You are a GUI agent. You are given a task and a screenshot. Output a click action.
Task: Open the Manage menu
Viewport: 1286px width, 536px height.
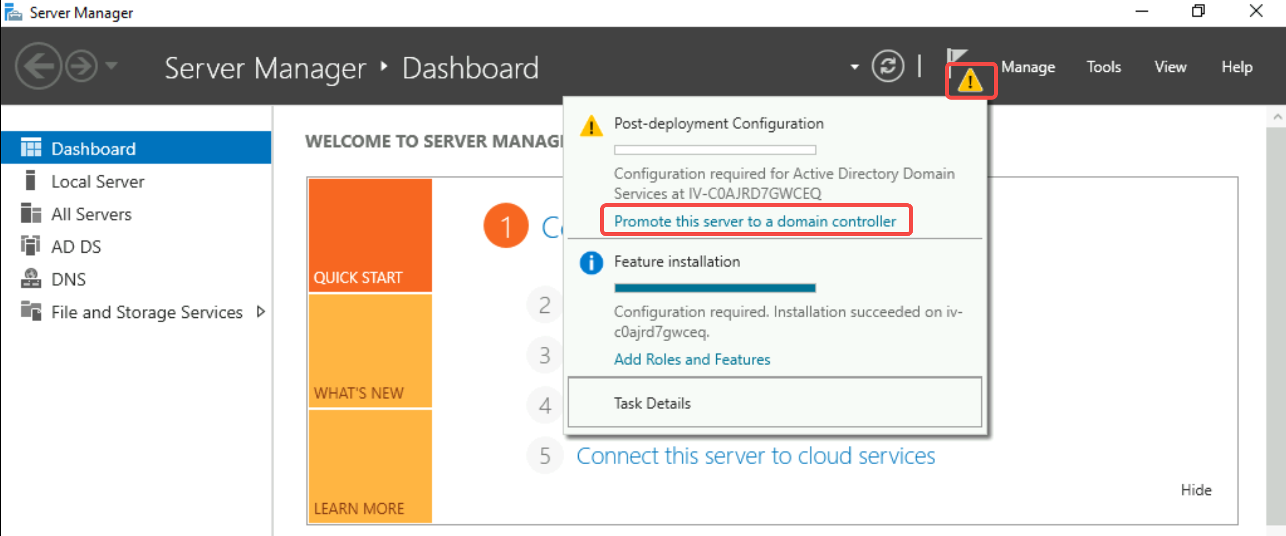click(x=1028, y=66)
